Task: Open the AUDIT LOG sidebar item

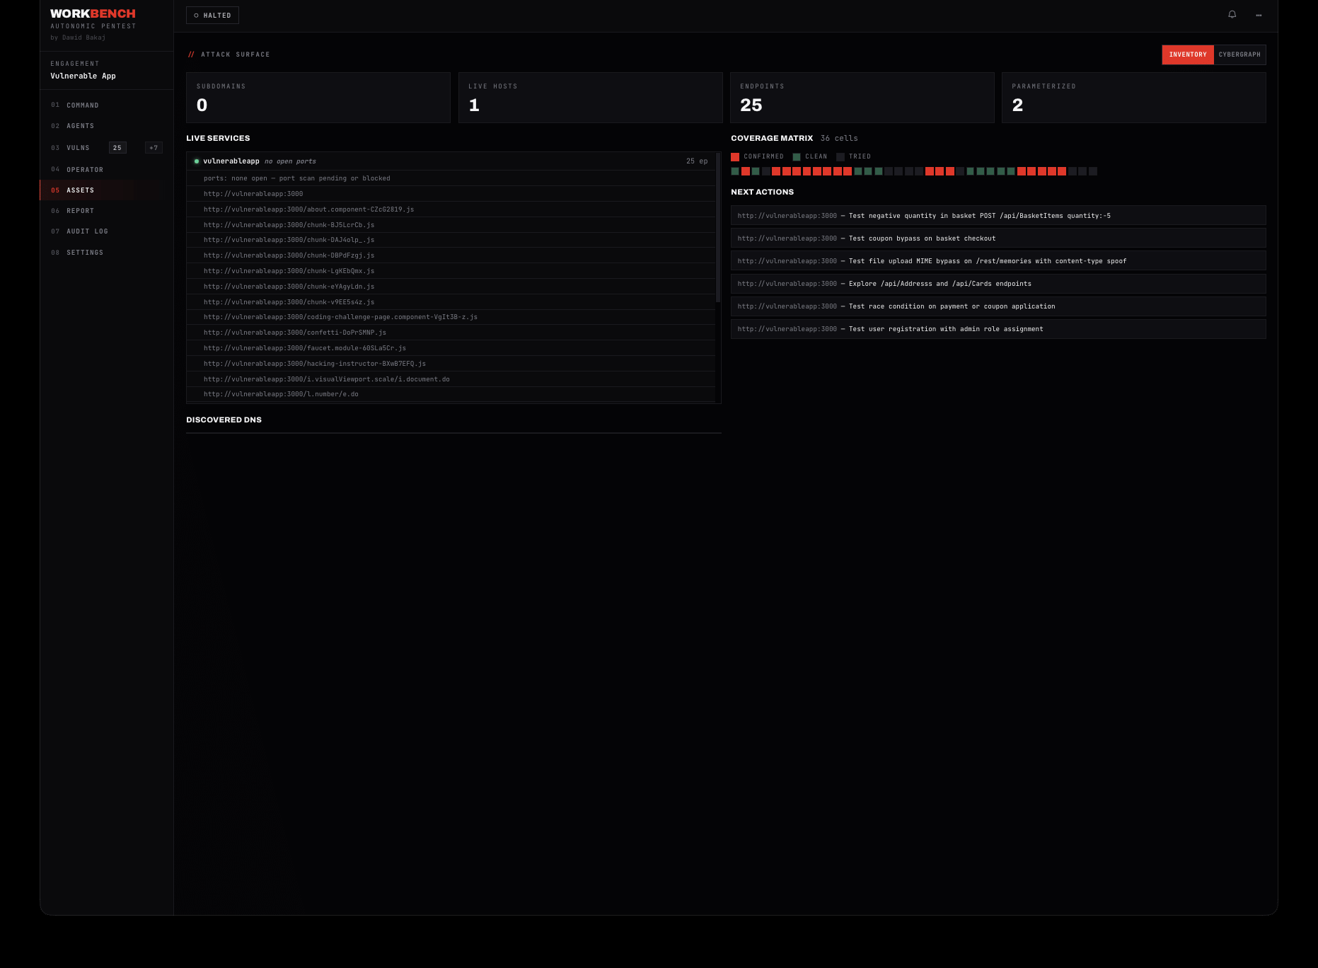Action: (106, 231)
